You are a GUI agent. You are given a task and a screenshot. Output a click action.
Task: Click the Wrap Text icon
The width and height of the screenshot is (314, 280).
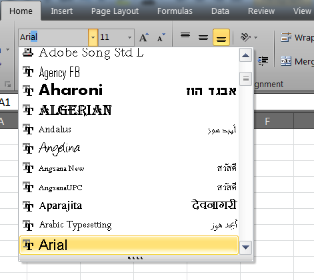click(286, 37)
